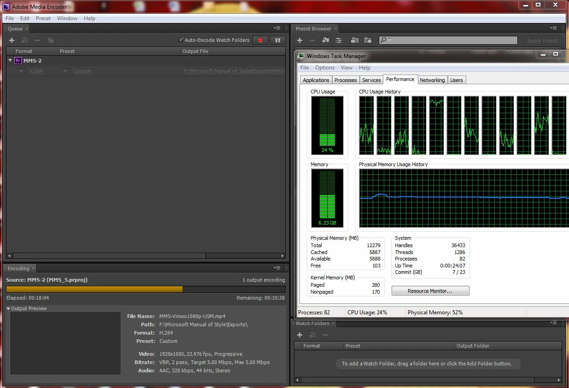Click the encoding progress bar
Screen dimensions: 569x388
[x=146, y=289]
